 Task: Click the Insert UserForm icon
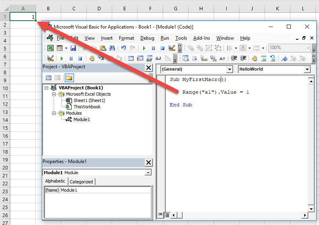[60, 48]
